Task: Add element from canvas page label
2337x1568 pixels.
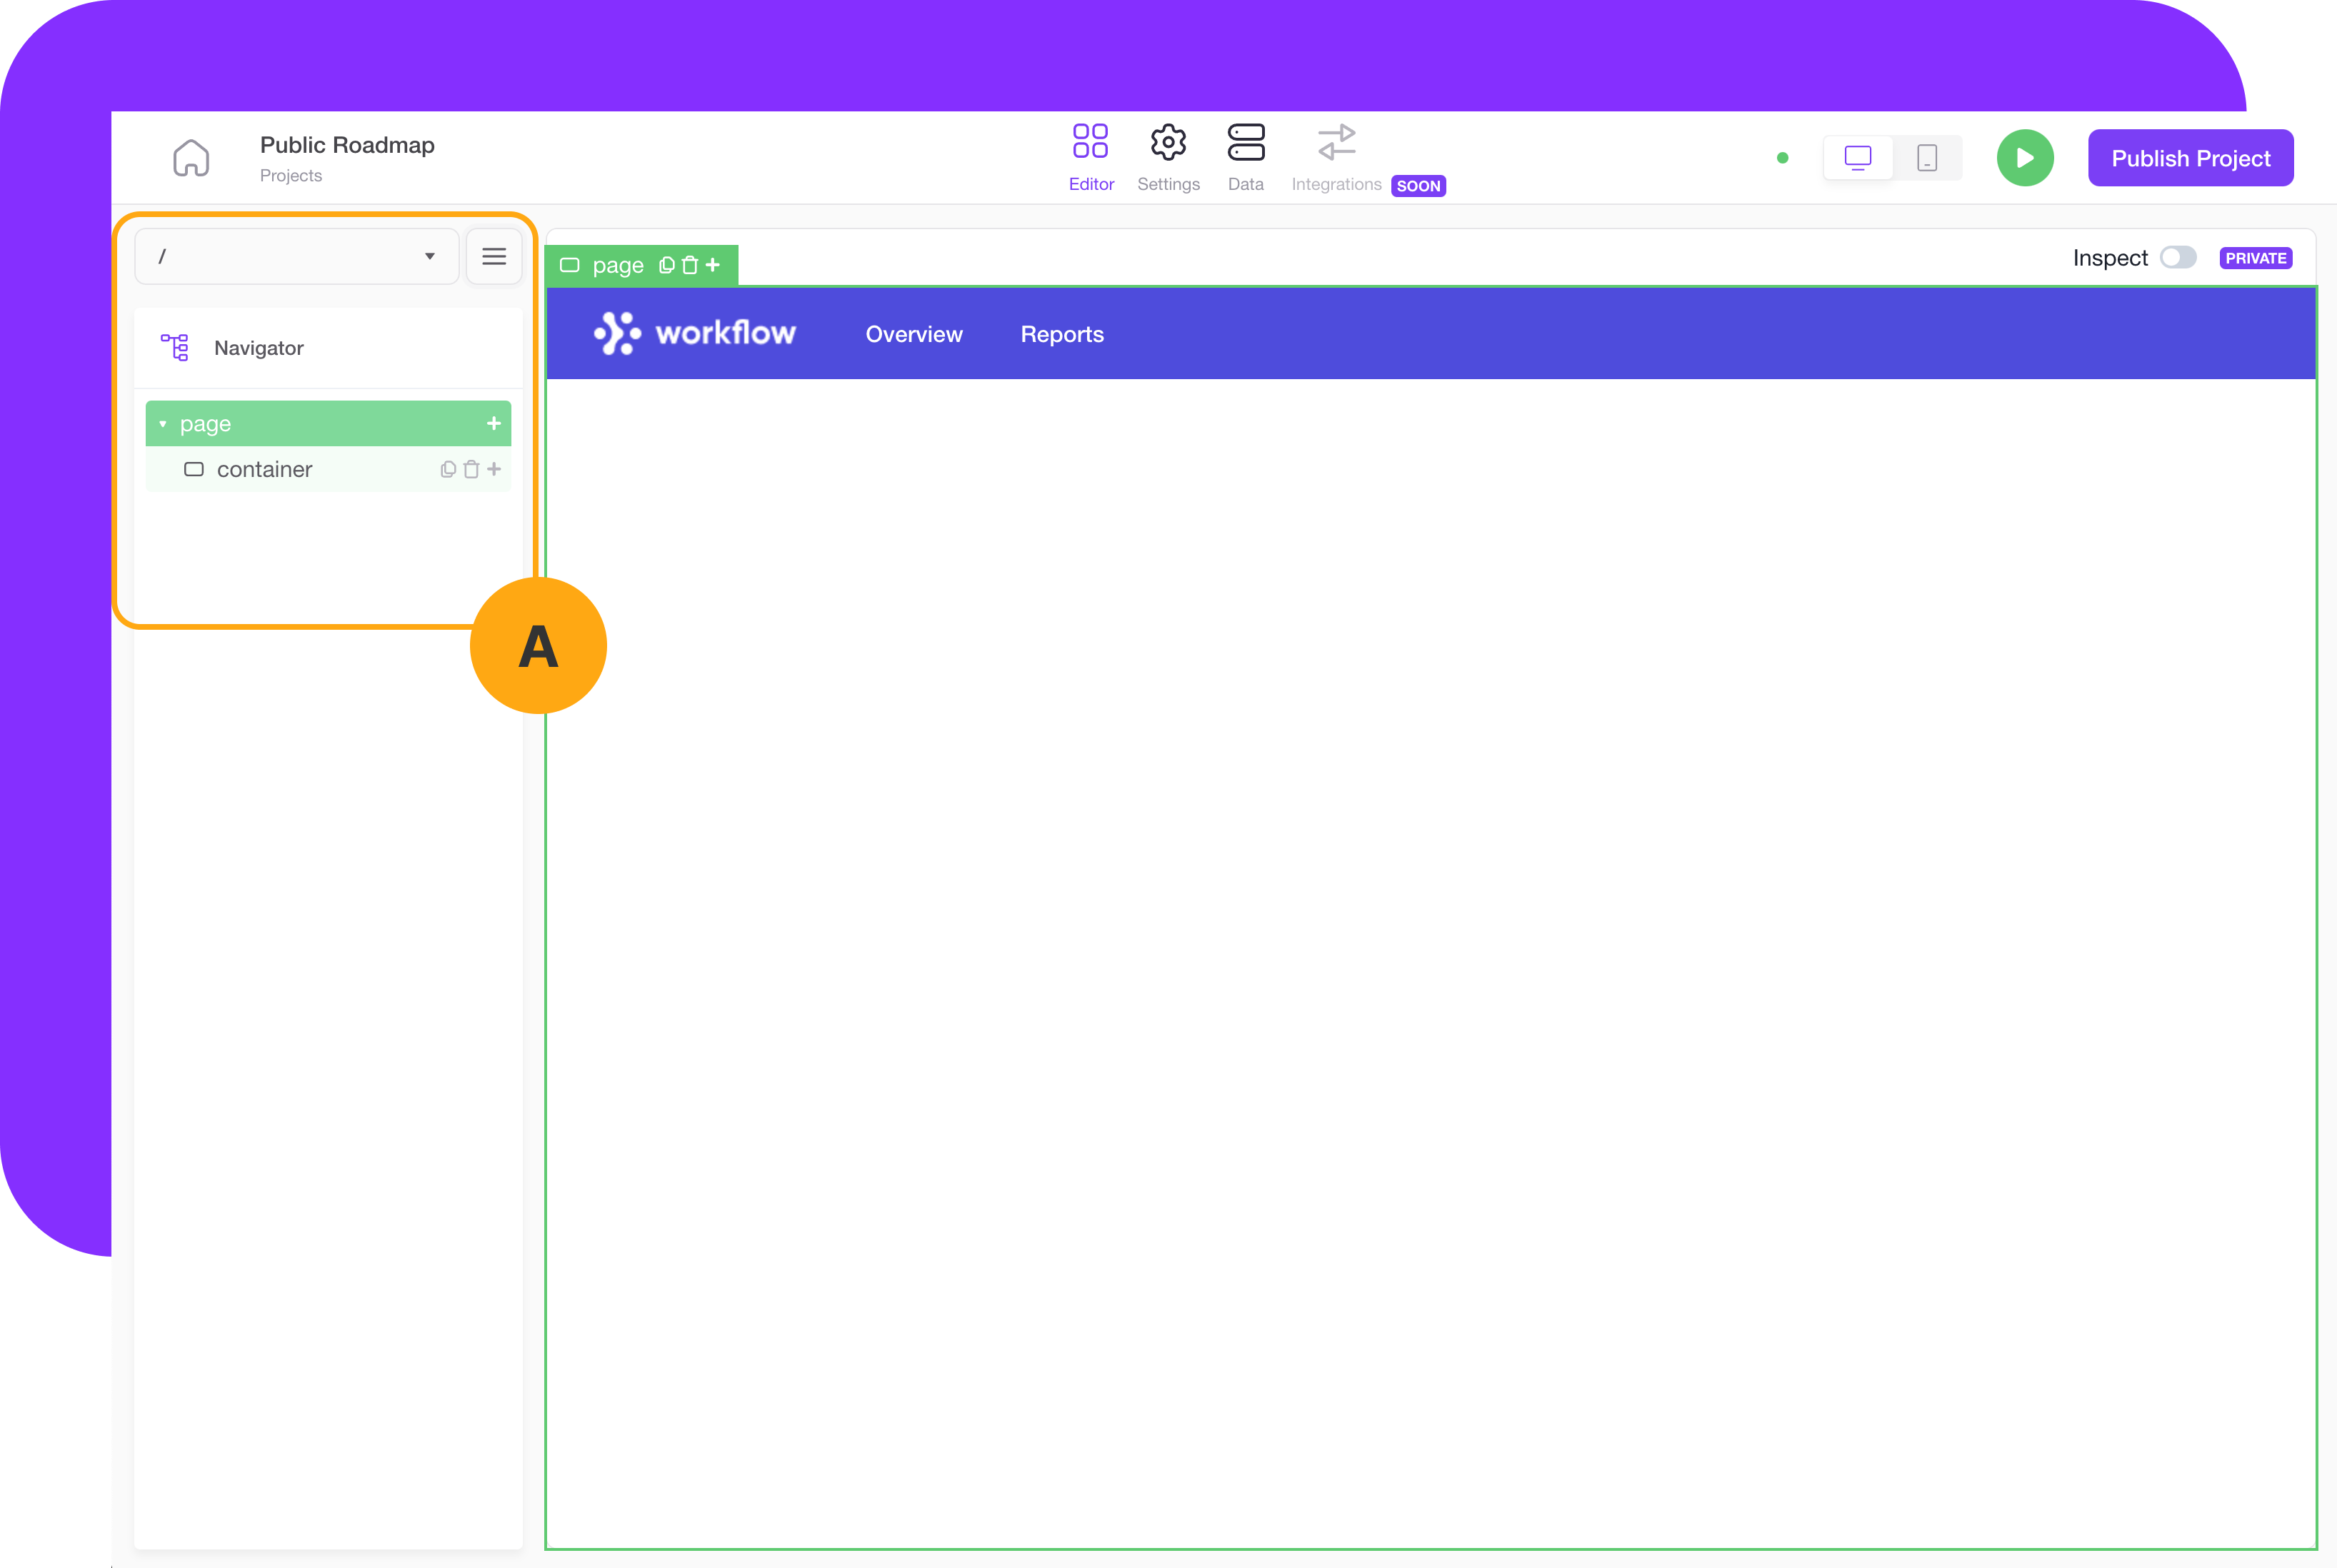Action: point(713,265)
